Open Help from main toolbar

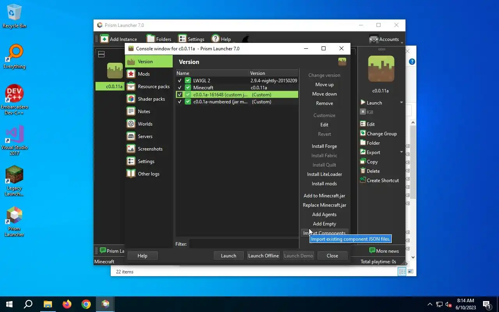221,39
